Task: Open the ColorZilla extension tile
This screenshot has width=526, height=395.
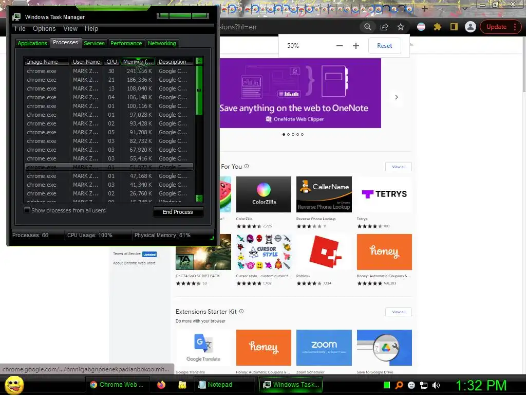Action: [x=264, y=194]
